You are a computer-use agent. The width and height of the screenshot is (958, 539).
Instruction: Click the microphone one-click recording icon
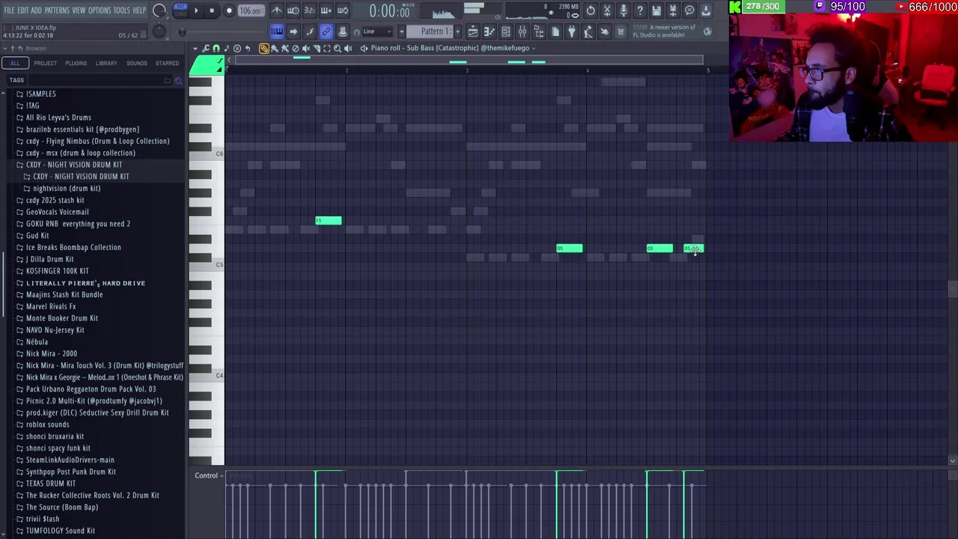click(x=623, y=10)
